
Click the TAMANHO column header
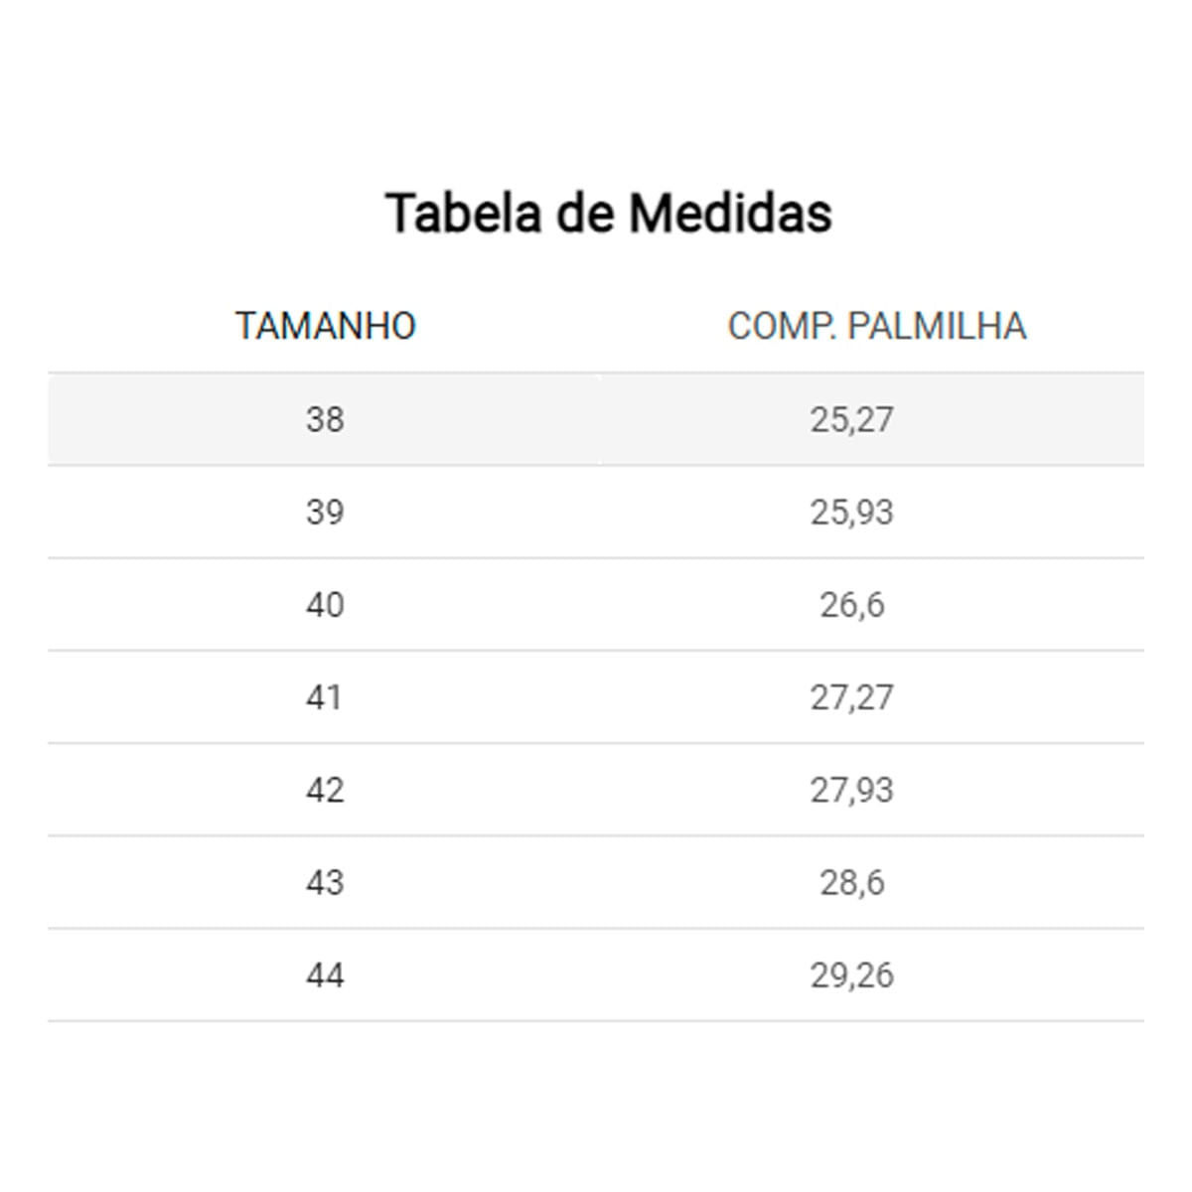(x=325, y=327)
